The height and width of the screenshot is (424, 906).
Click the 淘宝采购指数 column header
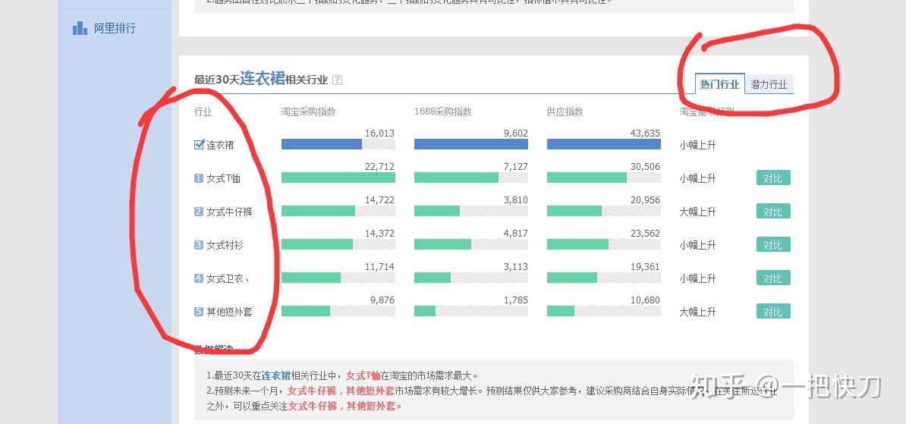pyautogui.click(x=309, y=111)
